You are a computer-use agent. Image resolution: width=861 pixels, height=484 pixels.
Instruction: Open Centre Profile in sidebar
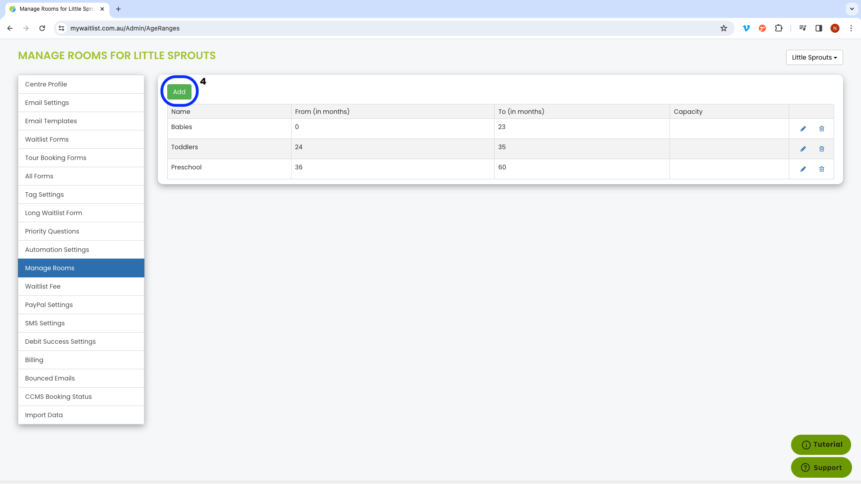pyautogui.click(x=81, y=84)
